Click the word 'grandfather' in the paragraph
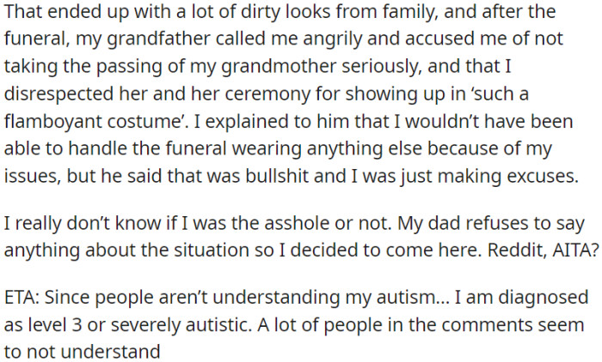The image size is (602, 362). [158, 39]
